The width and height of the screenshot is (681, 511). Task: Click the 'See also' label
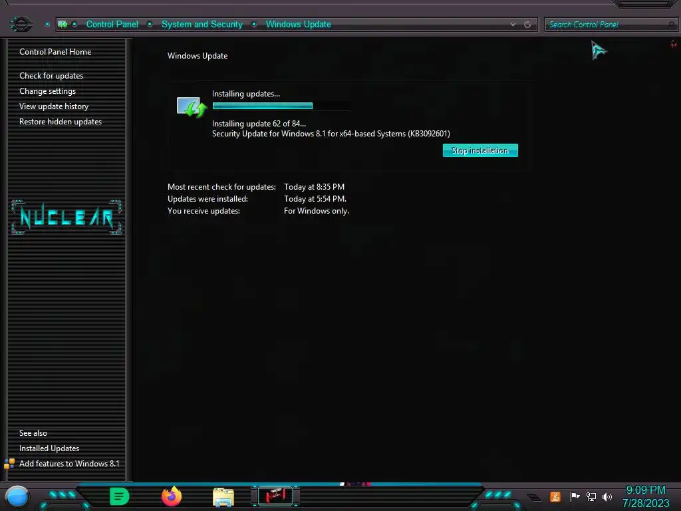pos(33,433)
